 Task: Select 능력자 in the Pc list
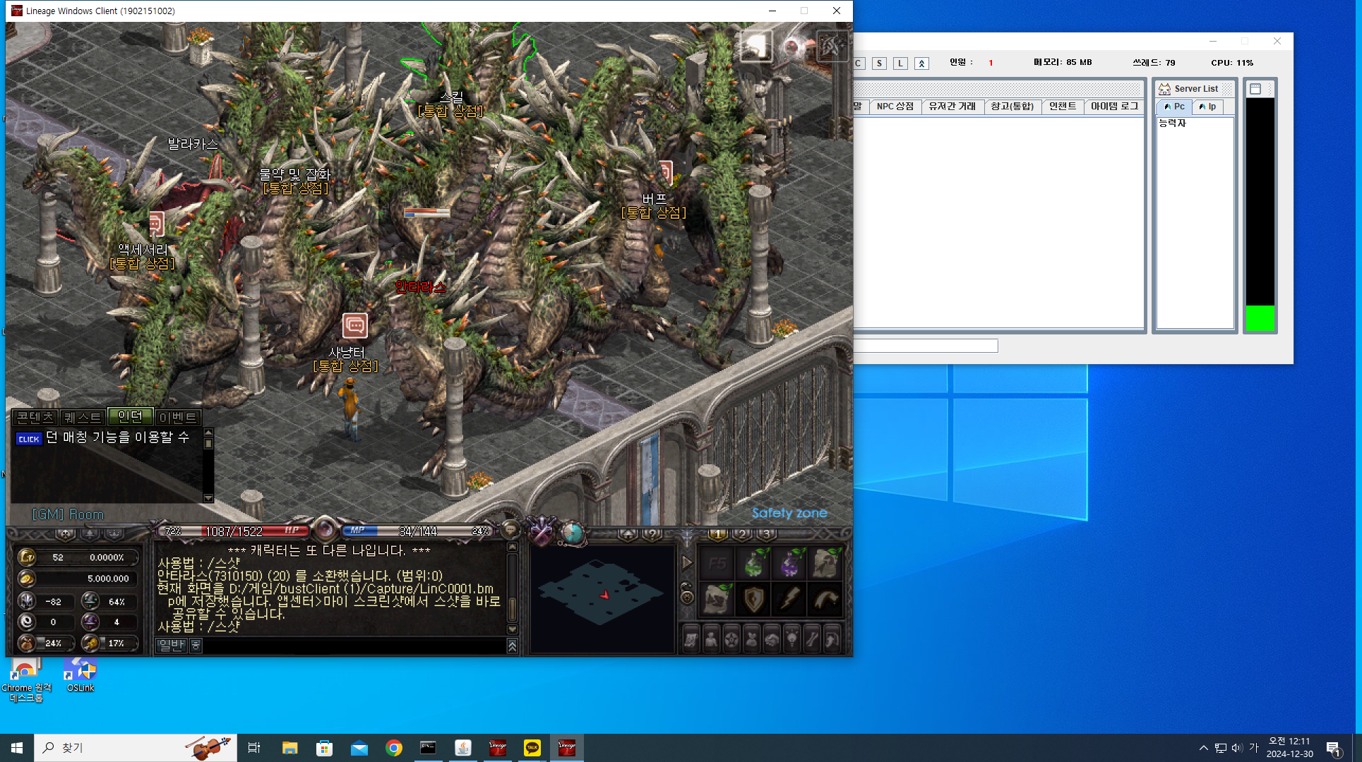pyautogui.click(x=1173, y=123)
